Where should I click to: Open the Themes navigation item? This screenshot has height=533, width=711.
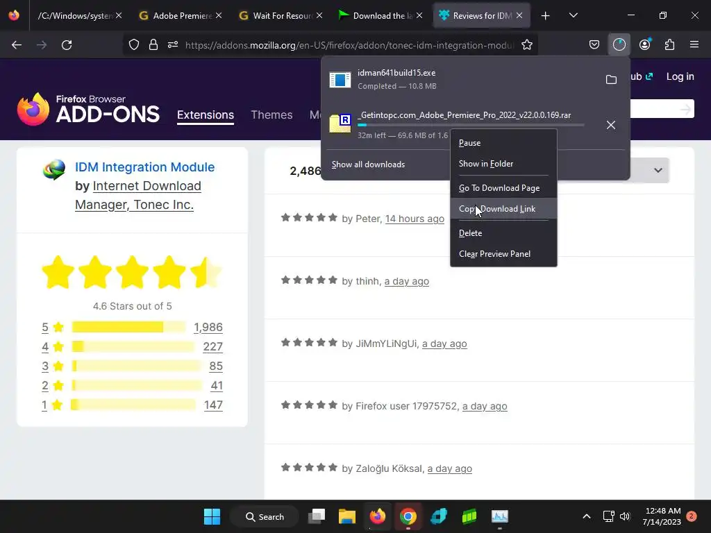(x=271, y=115)
